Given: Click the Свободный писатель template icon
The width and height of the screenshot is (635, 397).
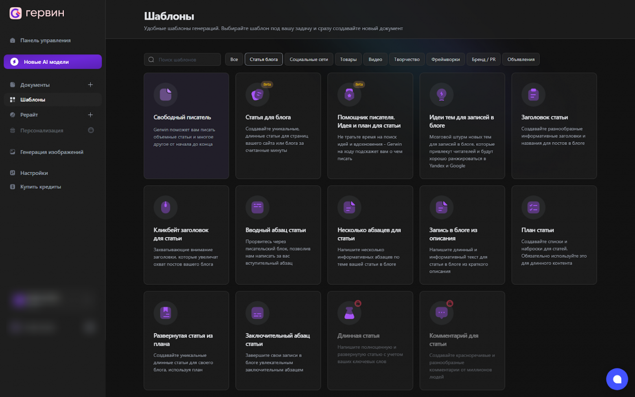Looking at the screenshot, I should click(x=166, y=94).
